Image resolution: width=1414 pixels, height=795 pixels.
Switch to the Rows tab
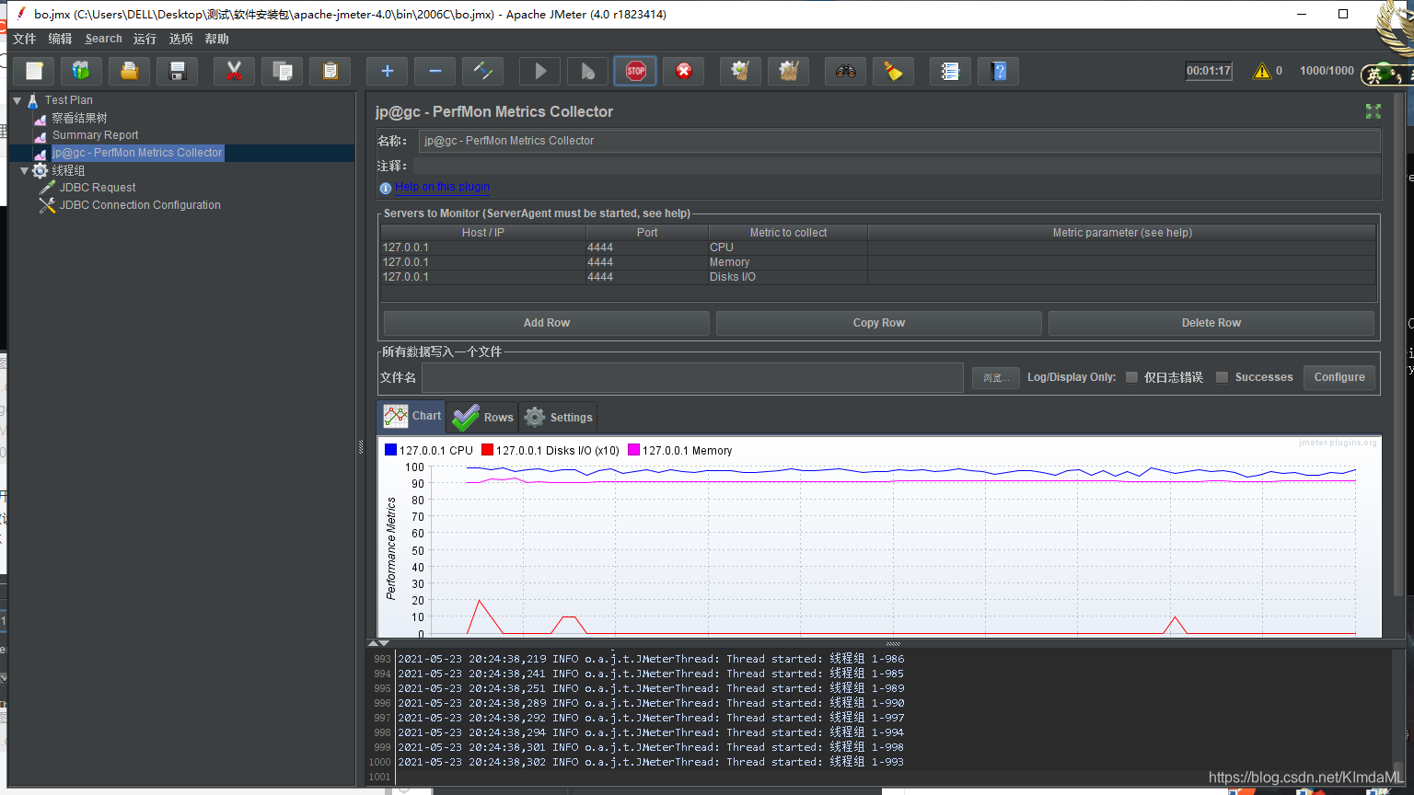(482, 417)
